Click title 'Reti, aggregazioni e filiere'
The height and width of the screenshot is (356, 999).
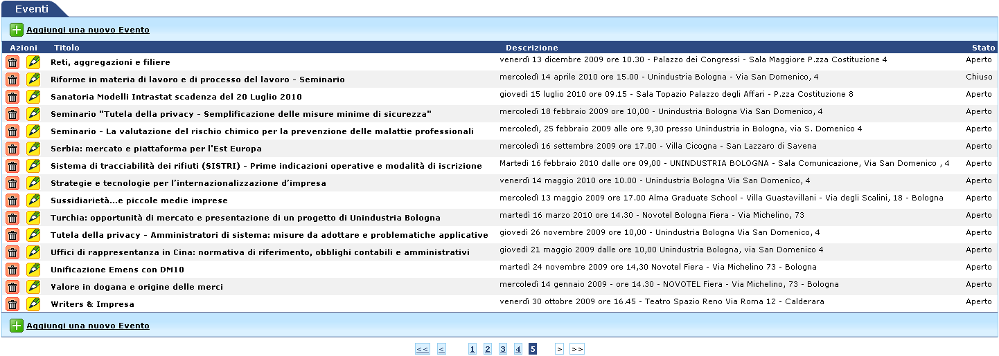[110, 62]
